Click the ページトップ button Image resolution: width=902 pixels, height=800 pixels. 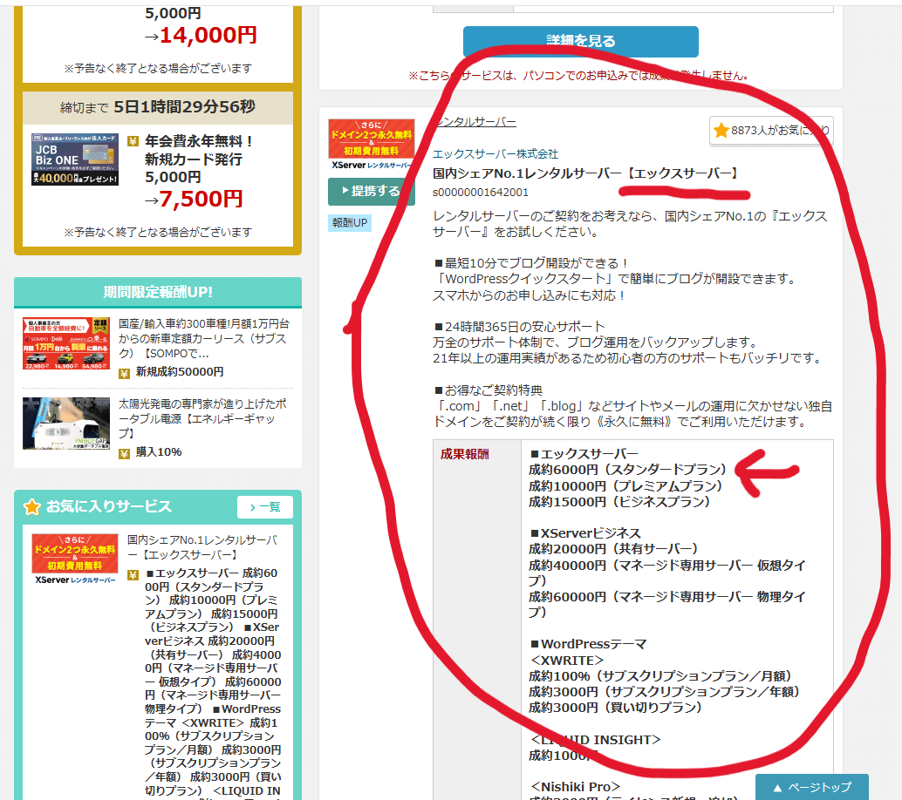click(x=811, y=787)
